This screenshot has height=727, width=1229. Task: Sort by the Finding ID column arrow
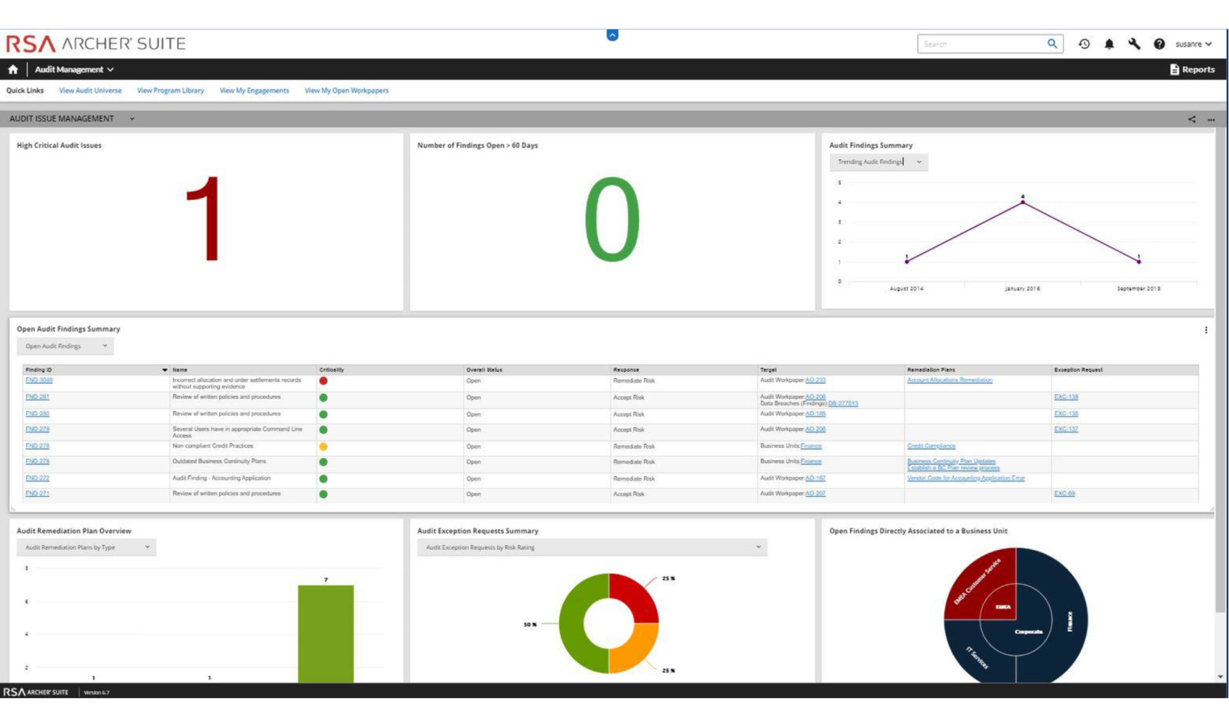(x=165, y=370)
